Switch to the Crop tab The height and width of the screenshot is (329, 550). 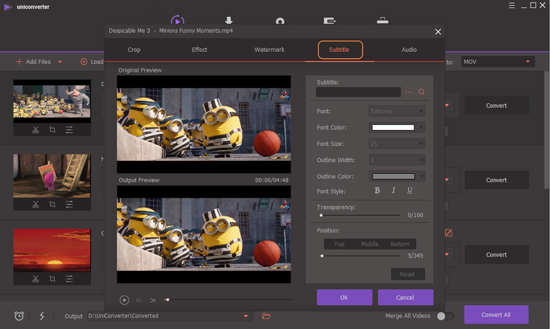[134, 50]
